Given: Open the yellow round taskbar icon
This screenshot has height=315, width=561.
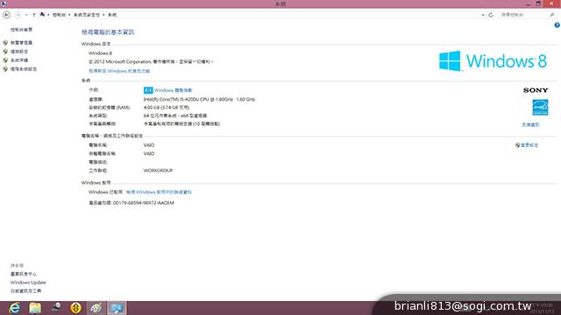Looking at the screenshot, I should click(76, 308).
